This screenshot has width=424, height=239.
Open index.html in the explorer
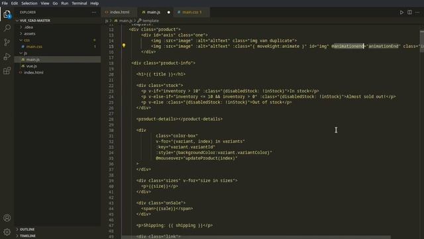tap(58, 72)
